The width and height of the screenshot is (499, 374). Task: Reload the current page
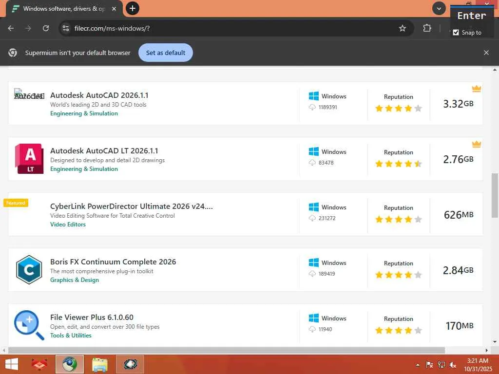click(46, 28)
